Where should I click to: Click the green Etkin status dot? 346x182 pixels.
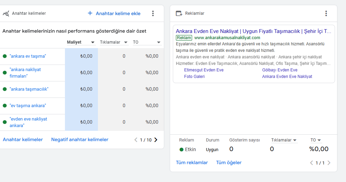(182, 150)
